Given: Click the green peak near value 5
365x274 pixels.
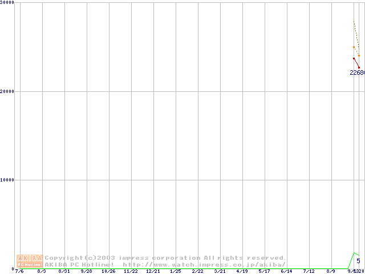Looking at the screenshot, I should pos(354,253).
